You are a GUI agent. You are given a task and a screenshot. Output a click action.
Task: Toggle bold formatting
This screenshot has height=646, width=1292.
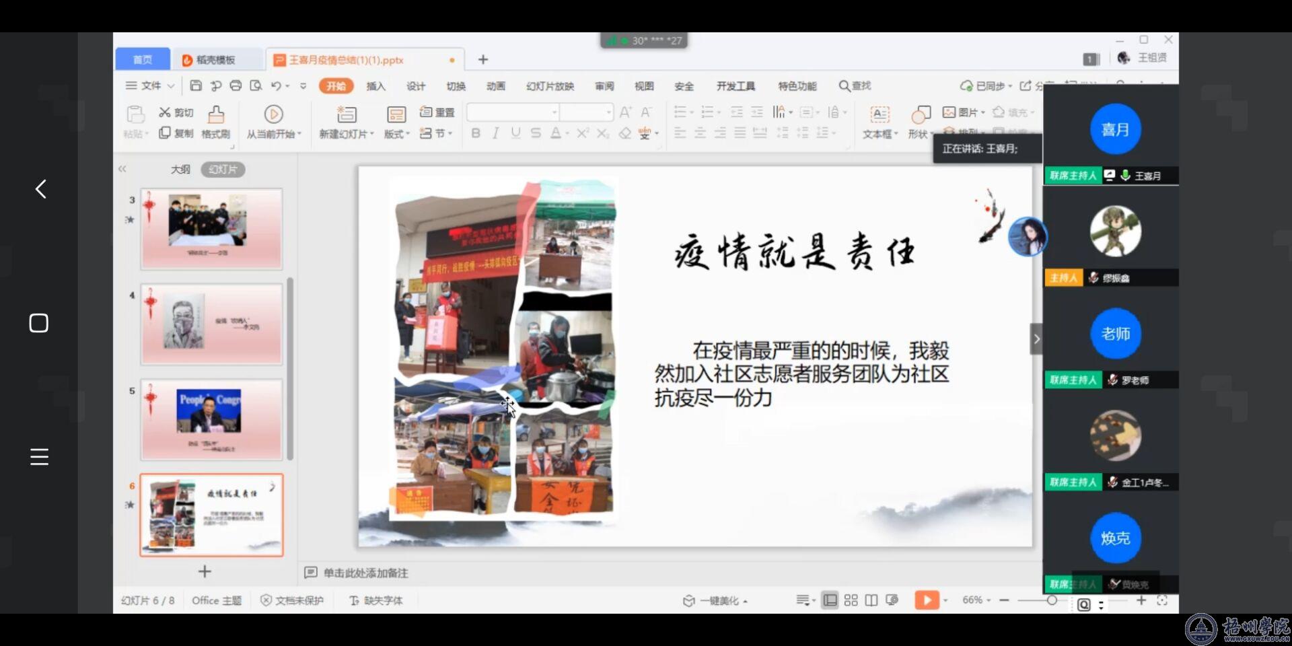click(476, 133)
